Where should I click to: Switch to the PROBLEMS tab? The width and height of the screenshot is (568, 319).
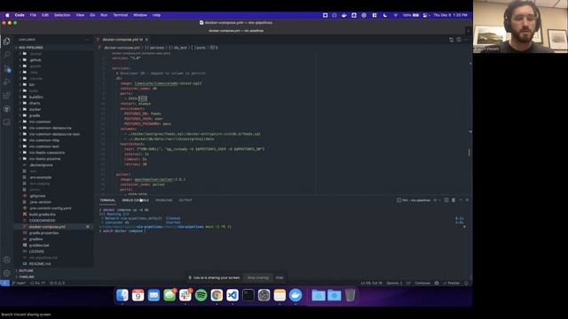tap(163, 200)
